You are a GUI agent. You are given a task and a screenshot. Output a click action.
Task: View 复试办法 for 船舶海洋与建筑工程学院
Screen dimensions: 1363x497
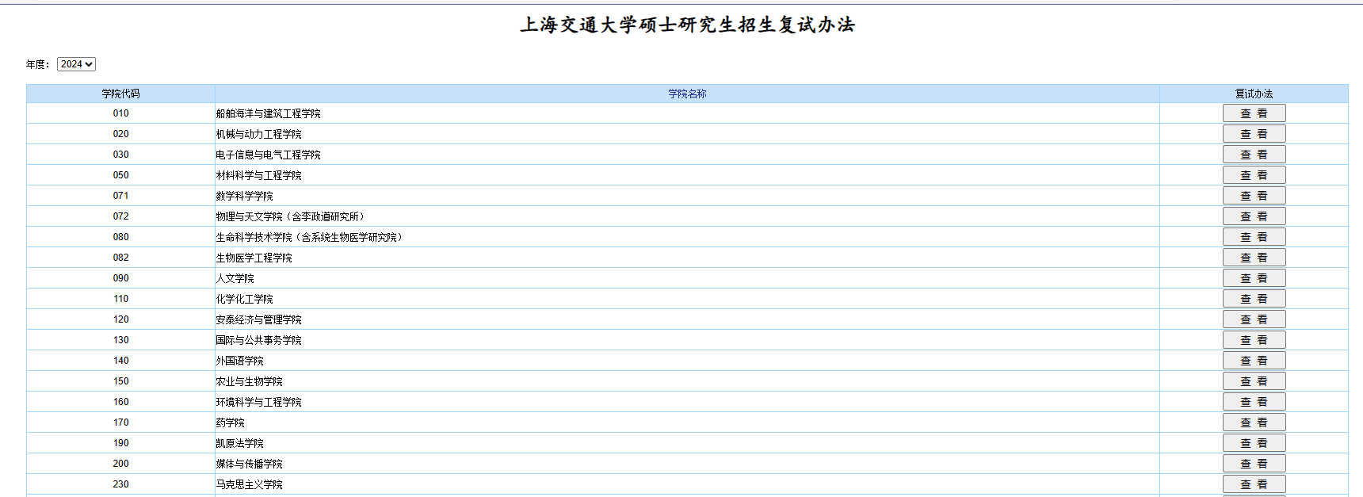[1254, 113]
